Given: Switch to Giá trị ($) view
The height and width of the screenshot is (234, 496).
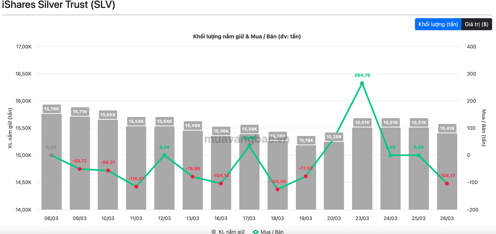Looking at the screenshot, I should (x=476, y=24).
